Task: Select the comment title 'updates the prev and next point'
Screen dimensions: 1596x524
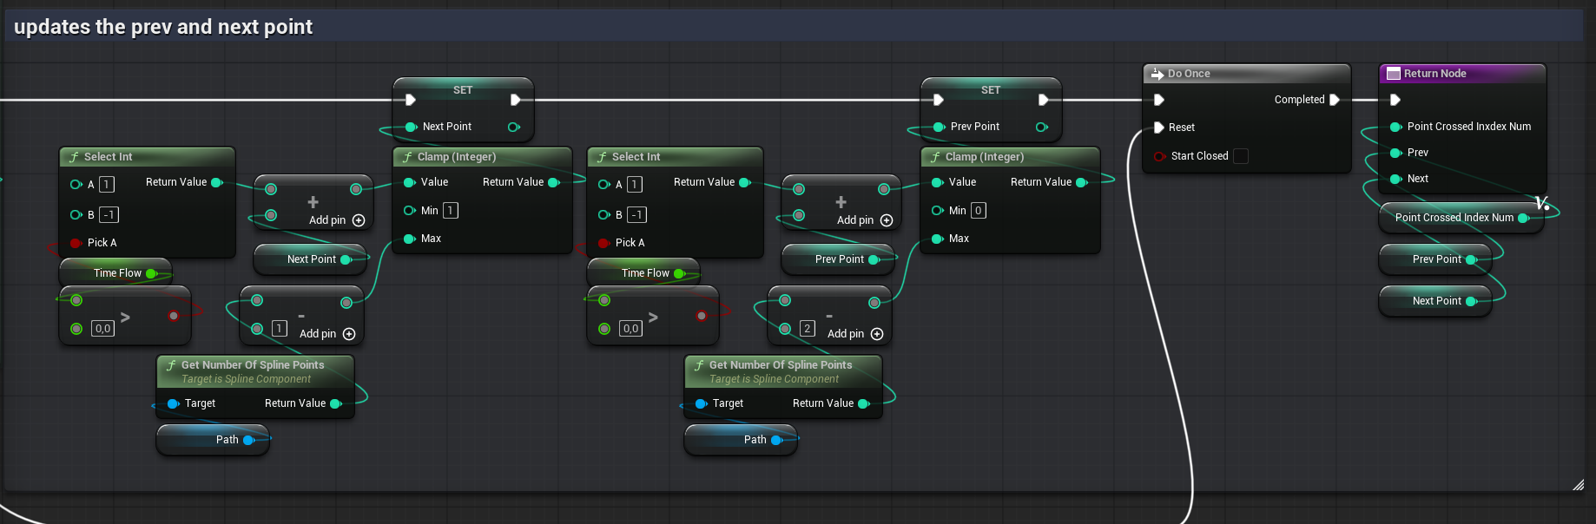Action: pyautogui.click(x=163, y=27)
